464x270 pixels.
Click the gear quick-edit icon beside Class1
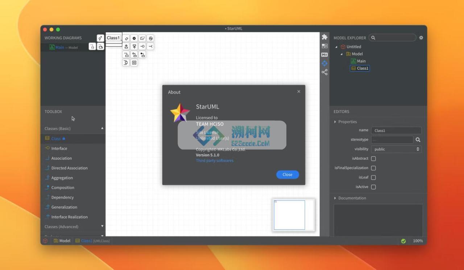(x=134, y=38)
